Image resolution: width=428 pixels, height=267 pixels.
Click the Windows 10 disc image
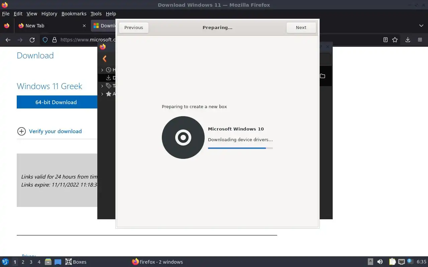pyautogui.click(x=183, y=138)
